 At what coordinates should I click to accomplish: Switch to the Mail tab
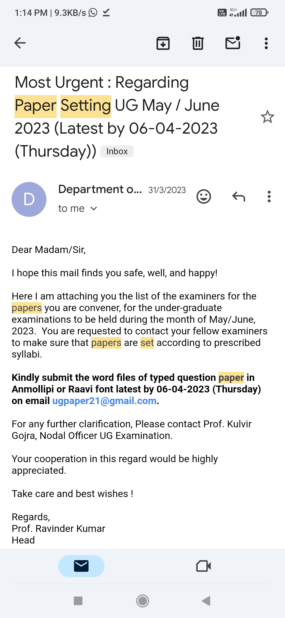(x=81, y=566)
